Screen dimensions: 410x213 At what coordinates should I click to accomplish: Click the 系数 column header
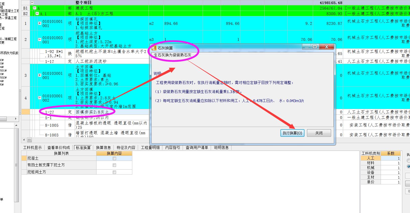pyautogui.click(x=391, y=153)
